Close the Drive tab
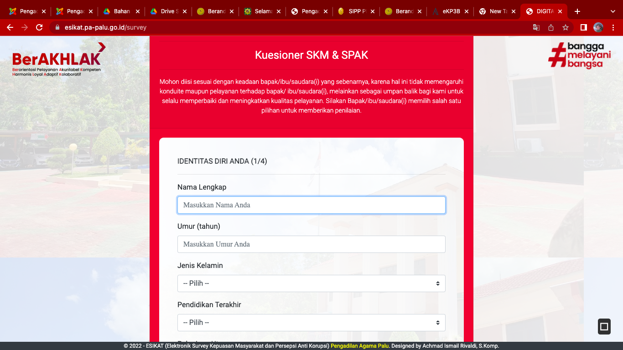The width and height of the screenshot is (623, 350). [x=185, y=11]
